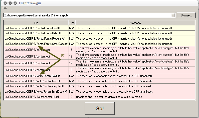Click the unused-resource message for Fonts/Fontin-Regular.ttf
Image resolution: width=199 pixels, height=118 pixels.
135,38
